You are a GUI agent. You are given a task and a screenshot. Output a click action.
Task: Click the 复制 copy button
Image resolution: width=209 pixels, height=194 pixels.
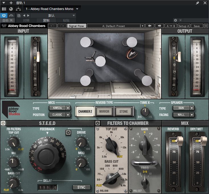46,20
